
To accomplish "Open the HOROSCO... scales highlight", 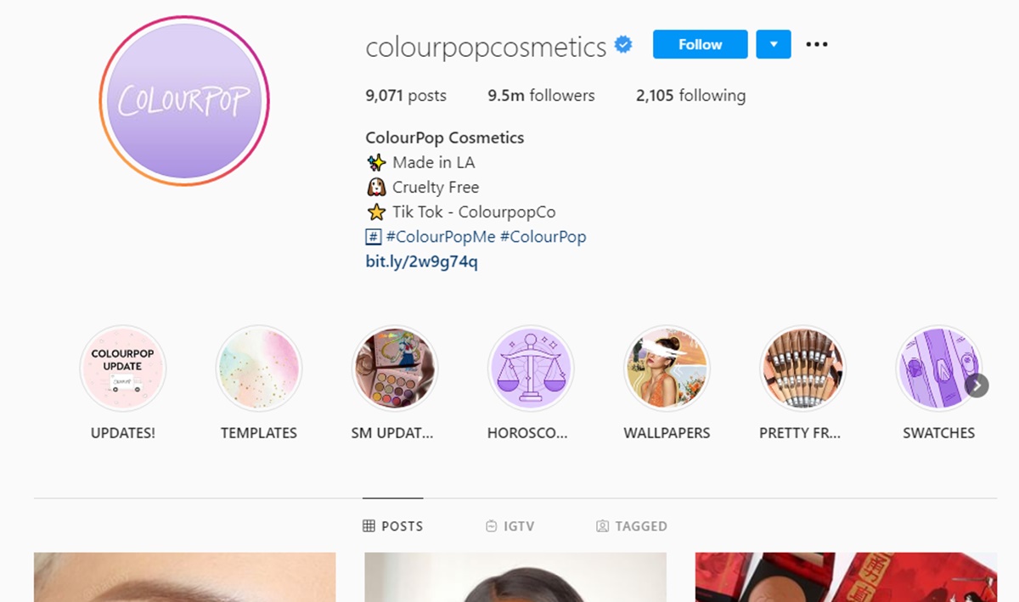I will [531, 369].
